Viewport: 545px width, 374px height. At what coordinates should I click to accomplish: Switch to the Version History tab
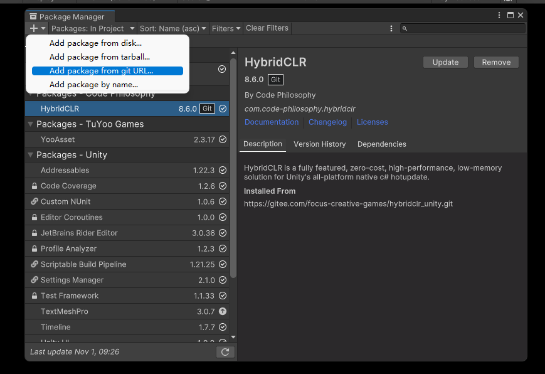pos(320,144)
